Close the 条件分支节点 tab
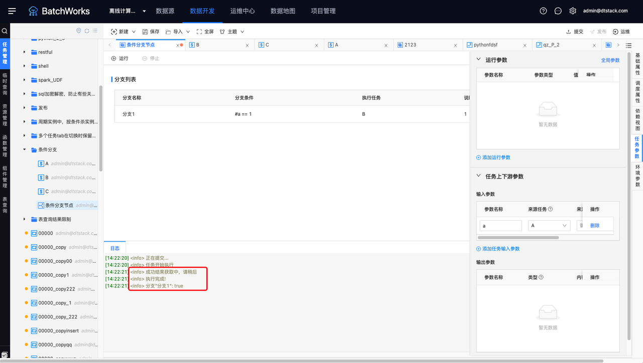Image resolution: width=643 pixels, height=363 pixels. click(x=177, y=45)
